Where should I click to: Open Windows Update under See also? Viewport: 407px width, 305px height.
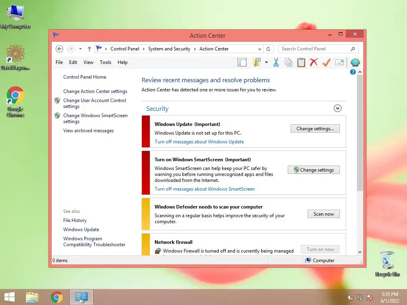click(x=81, y=230)
